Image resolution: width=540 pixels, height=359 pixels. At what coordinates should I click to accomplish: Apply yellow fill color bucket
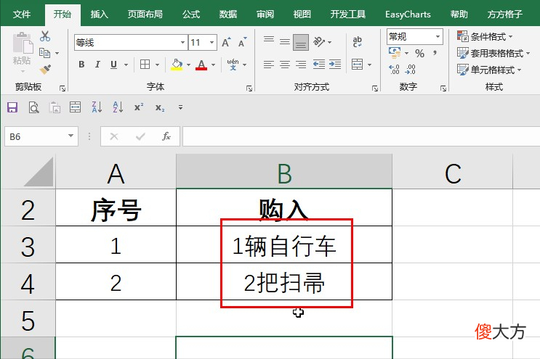[177, 65]
